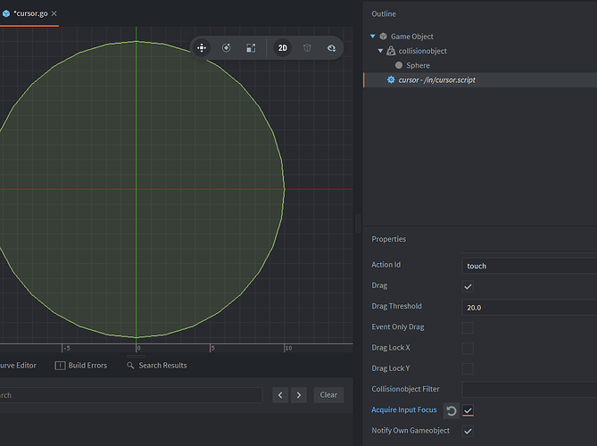Select the Sphere item in Outline

coord(418,65)
